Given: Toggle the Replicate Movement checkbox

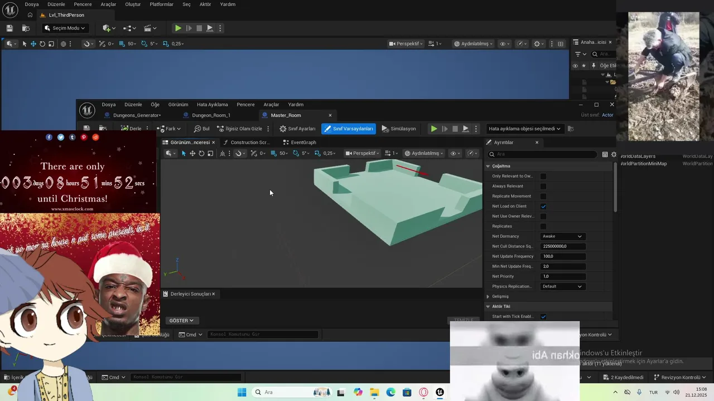Looking at the screenshot, I should point(543,196).
